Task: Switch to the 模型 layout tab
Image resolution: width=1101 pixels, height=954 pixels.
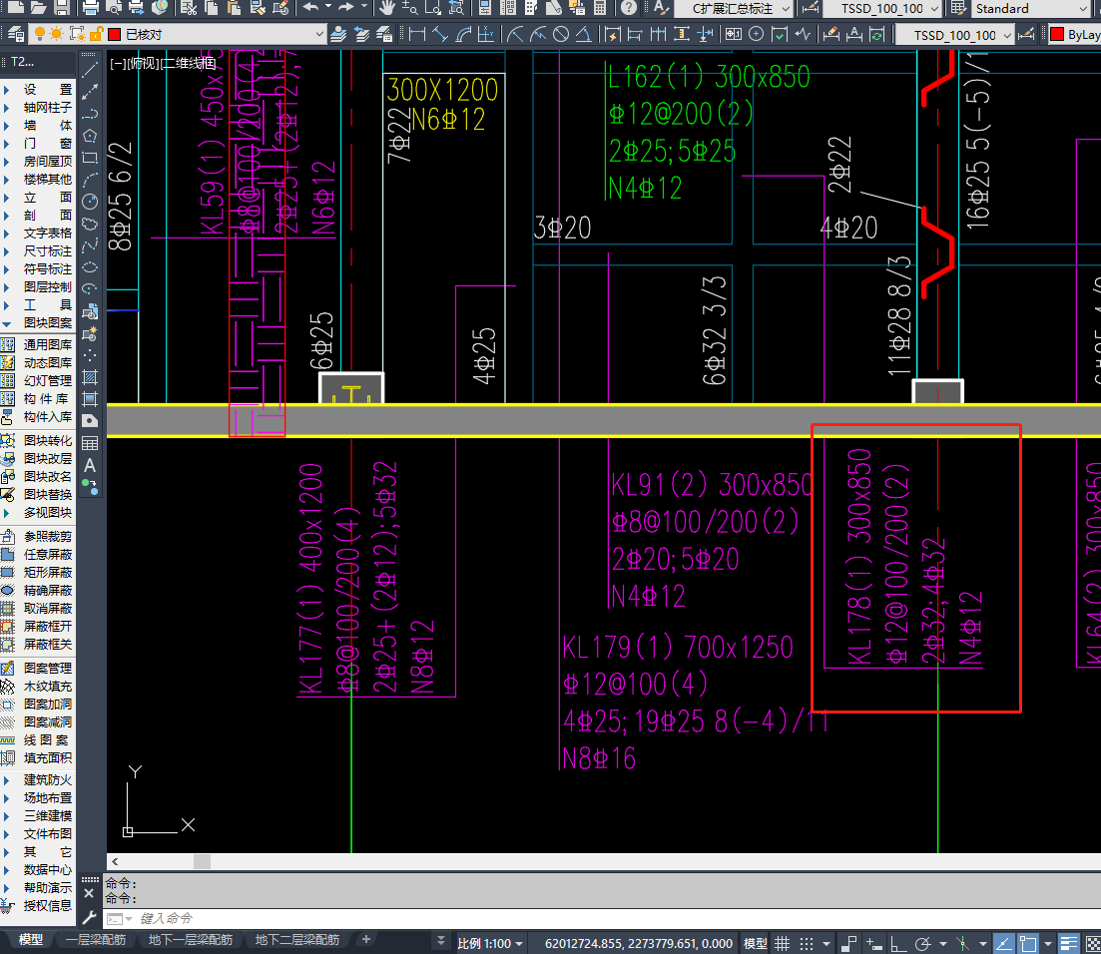Action: (31, 939)
